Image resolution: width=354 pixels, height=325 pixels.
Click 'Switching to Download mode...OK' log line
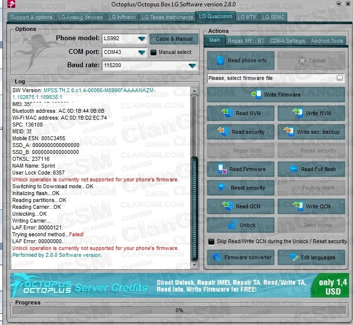(x=52, y=186)
